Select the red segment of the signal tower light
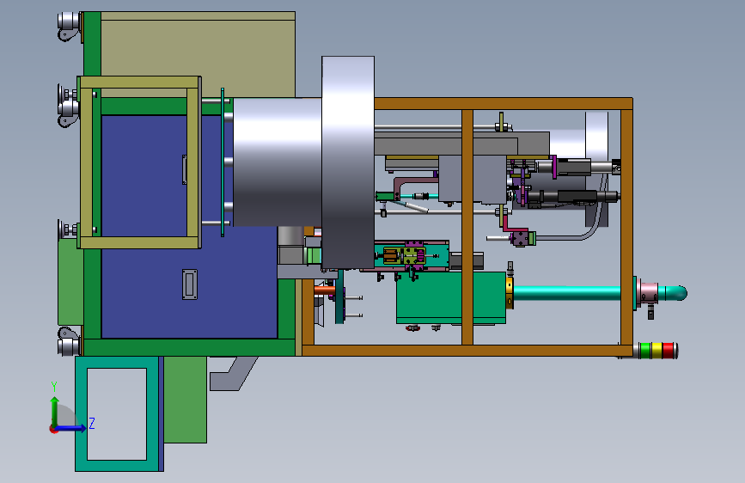Viewport: 745px width, 483px height. tap(669, 351)
